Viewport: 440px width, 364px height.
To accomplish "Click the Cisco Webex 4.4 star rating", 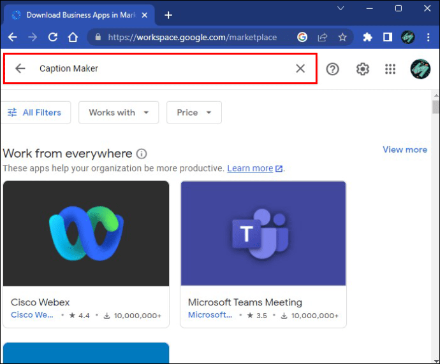I will click(80, 316).
